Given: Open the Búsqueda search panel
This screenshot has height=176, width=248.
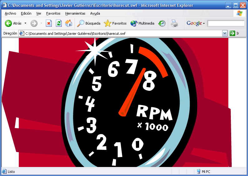Looking at the screenshot, I should (x=89, y=23).
